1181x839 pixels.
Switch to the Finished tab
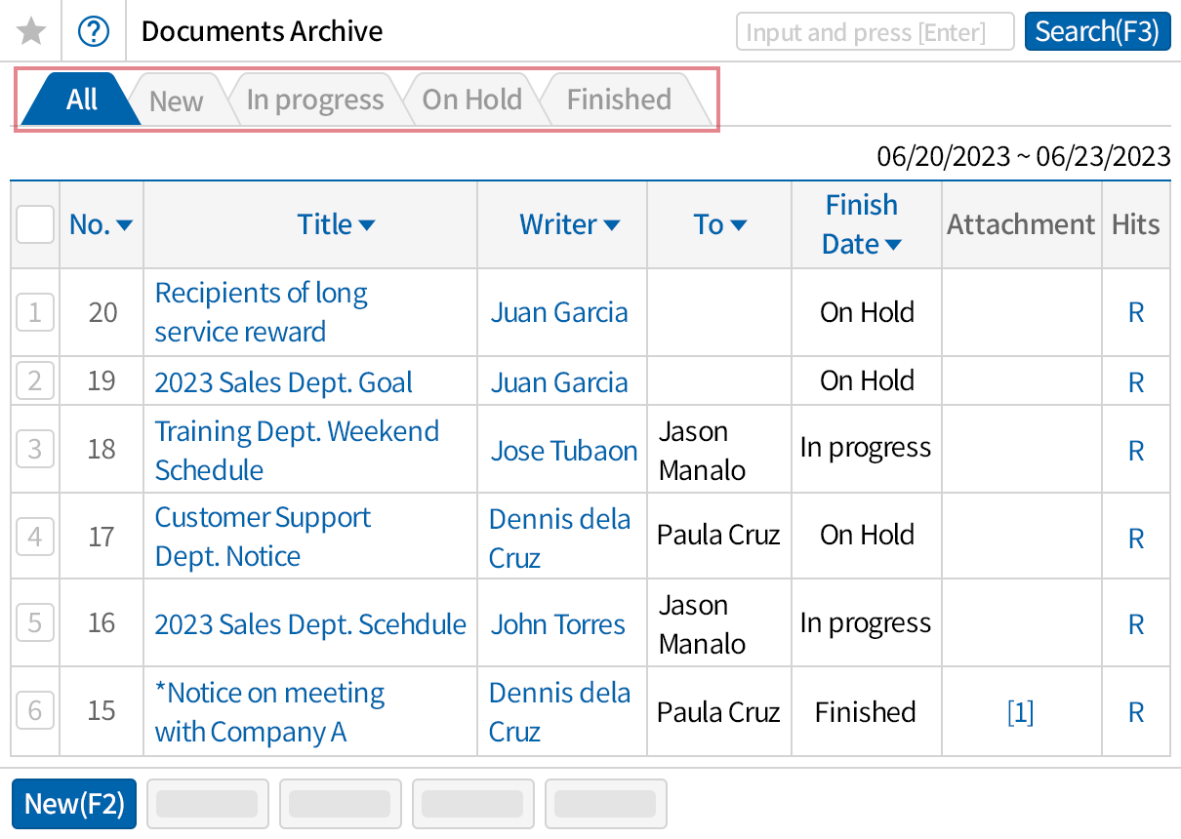pos(618,99)
